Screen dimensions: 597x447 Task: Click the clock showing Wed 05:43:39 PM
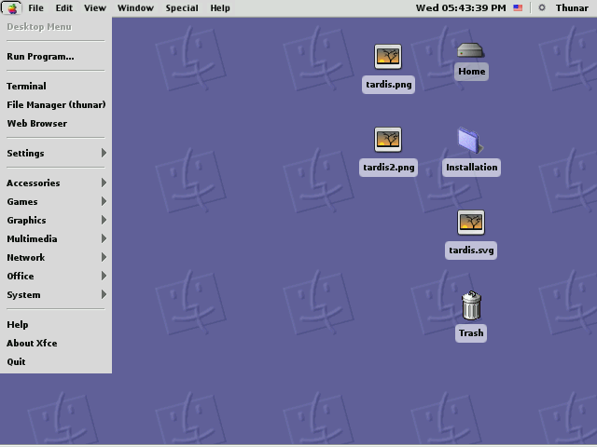pos(461,8)
